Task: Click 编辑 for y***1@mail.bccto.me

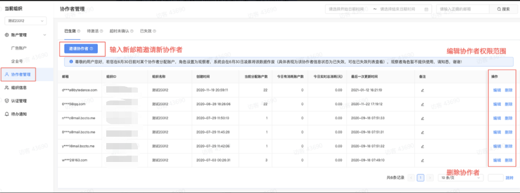Action: [x=497, y=146]
